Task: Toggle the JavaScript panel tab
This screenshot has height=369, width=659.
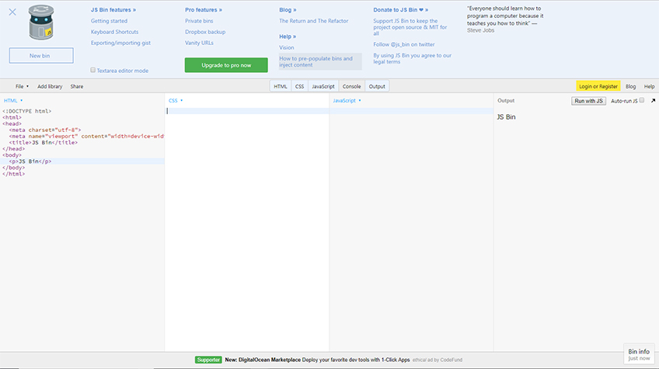Action: (x=323, y=86)
